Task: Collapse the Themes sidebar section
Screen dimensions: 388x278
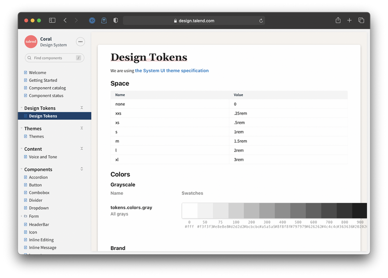Action: tap(82, 128)
